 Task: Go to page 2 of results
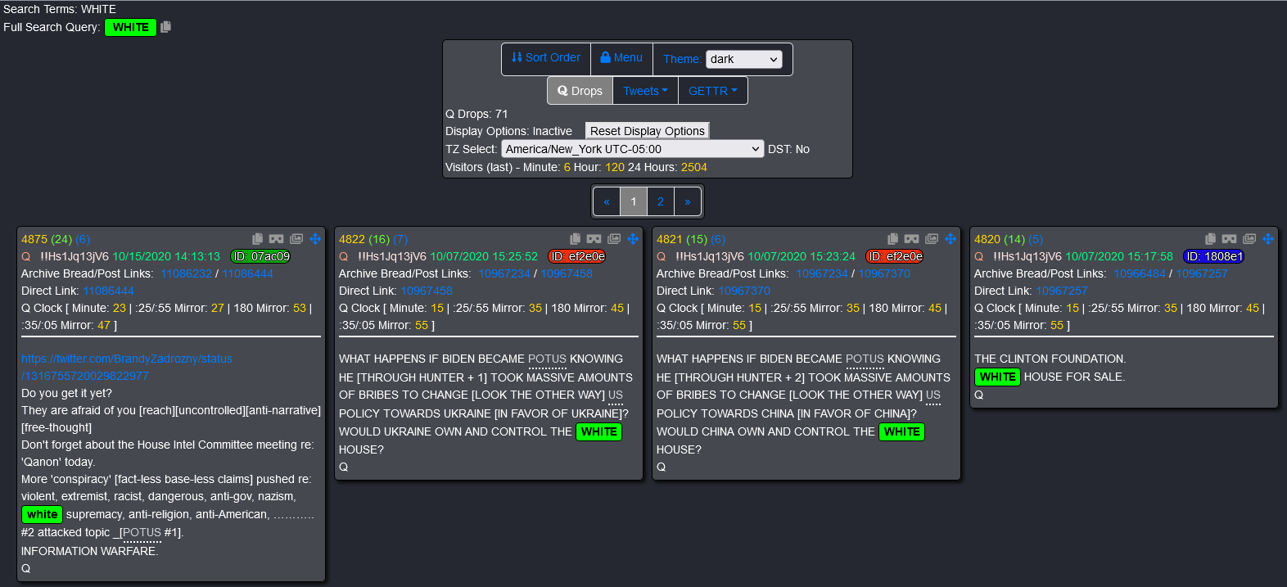pos(661,201)
